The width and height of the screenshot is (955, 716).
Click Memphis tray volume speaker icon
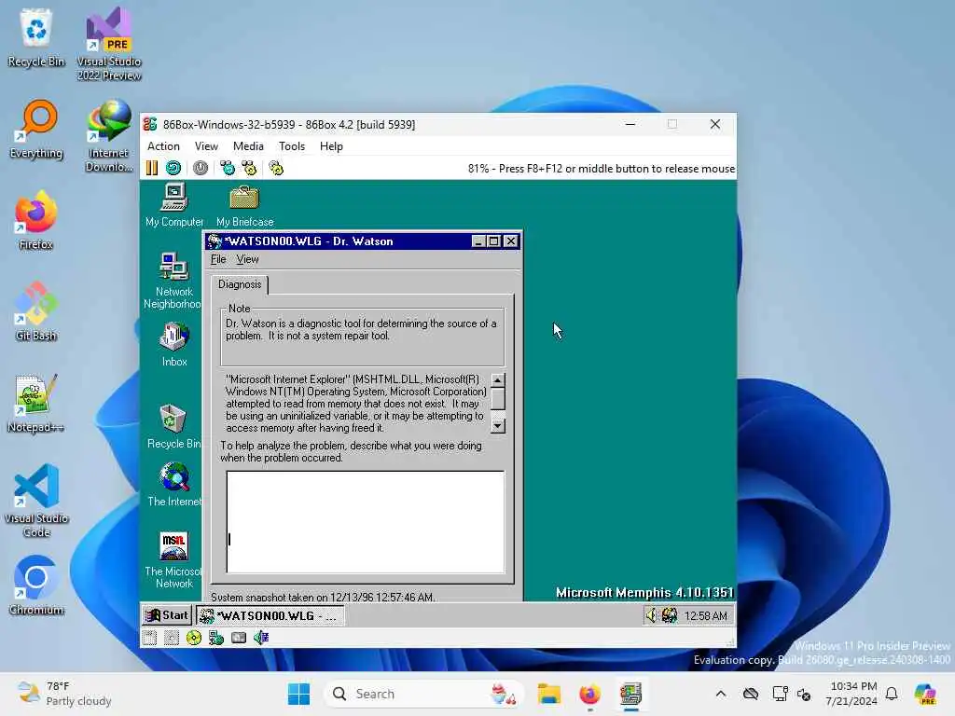tap(651, 615)
